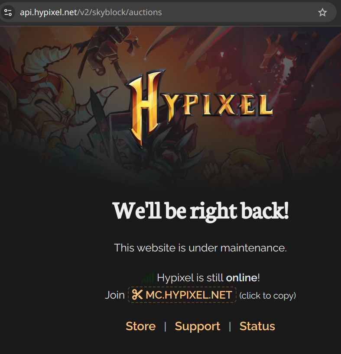Click the scissors icon beside MC.HYPIXEL.NET
The height and width of the screenshot is (354, 341).
(137, 295)
